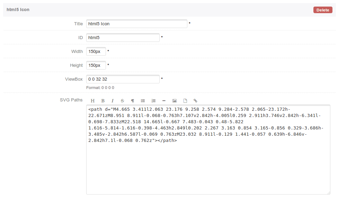
Task: Focus the Title input field
Action: pyautogui.click(x=137, y=24)
